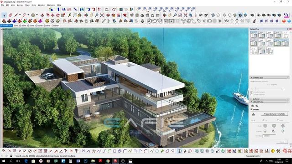Image resolution: width=292 pixels, height=164 pixels.
Task: Open the Camera menu
Action: click(x=20, y=5)
